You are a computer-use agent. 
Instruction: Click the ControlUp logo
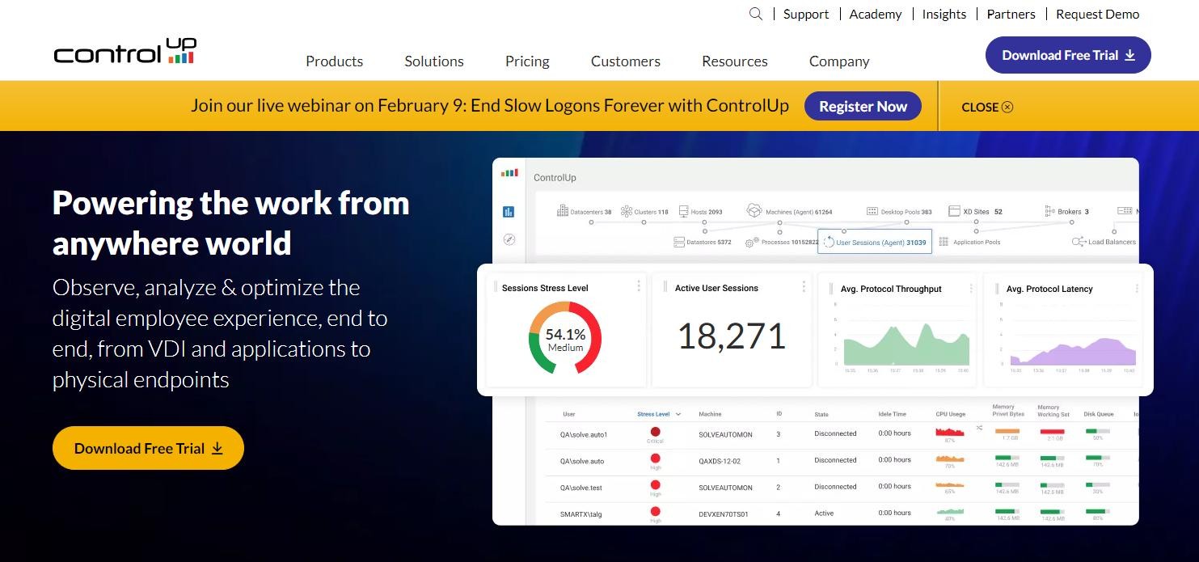point(125,53)
